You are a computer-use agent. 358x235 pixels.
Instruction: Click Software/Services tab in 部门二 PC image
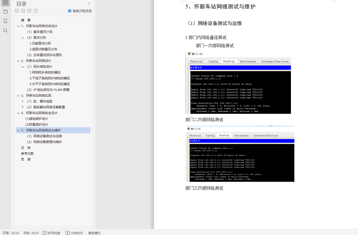click(266, 135)
